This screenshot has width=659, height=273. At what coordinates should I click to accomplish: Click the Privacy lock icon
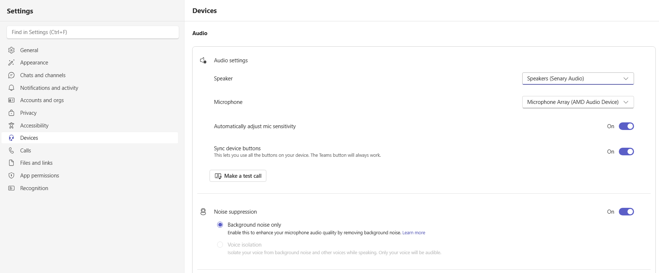click(12, 113)
